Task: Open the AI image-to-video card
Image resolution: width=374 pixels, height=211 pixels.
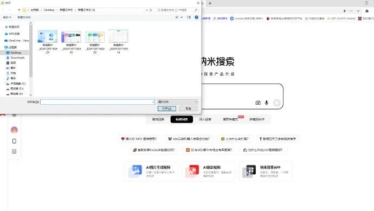Action: (151, 171)
